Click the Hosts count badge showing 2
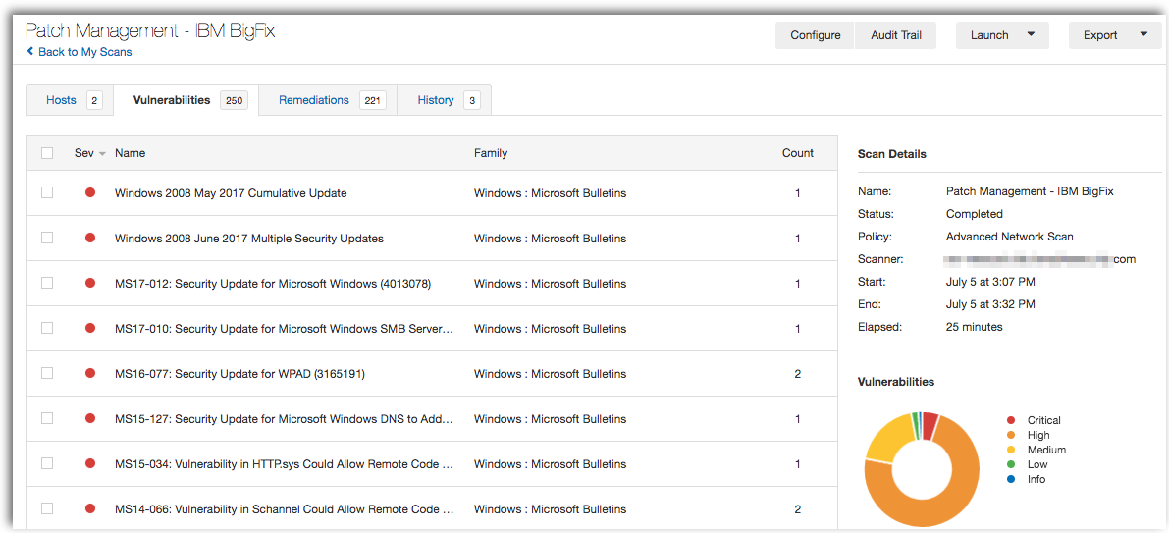This screenshot has height=533, width=1169. [94, 101]
